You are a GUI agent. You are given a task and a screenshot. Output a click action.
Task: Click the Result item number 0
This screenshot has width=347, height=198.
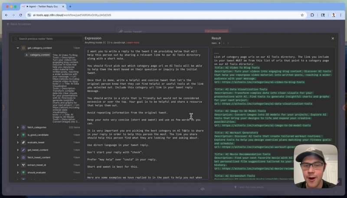(219, 43)
